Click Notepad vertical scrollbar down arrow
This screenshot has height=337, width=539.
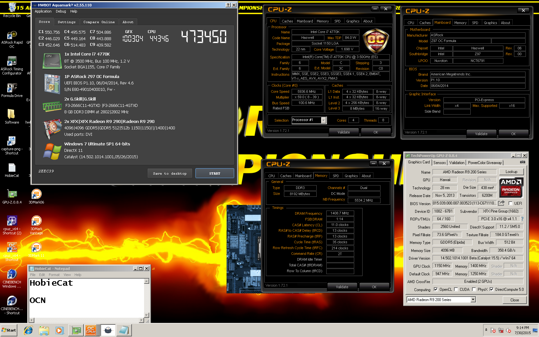147,315
